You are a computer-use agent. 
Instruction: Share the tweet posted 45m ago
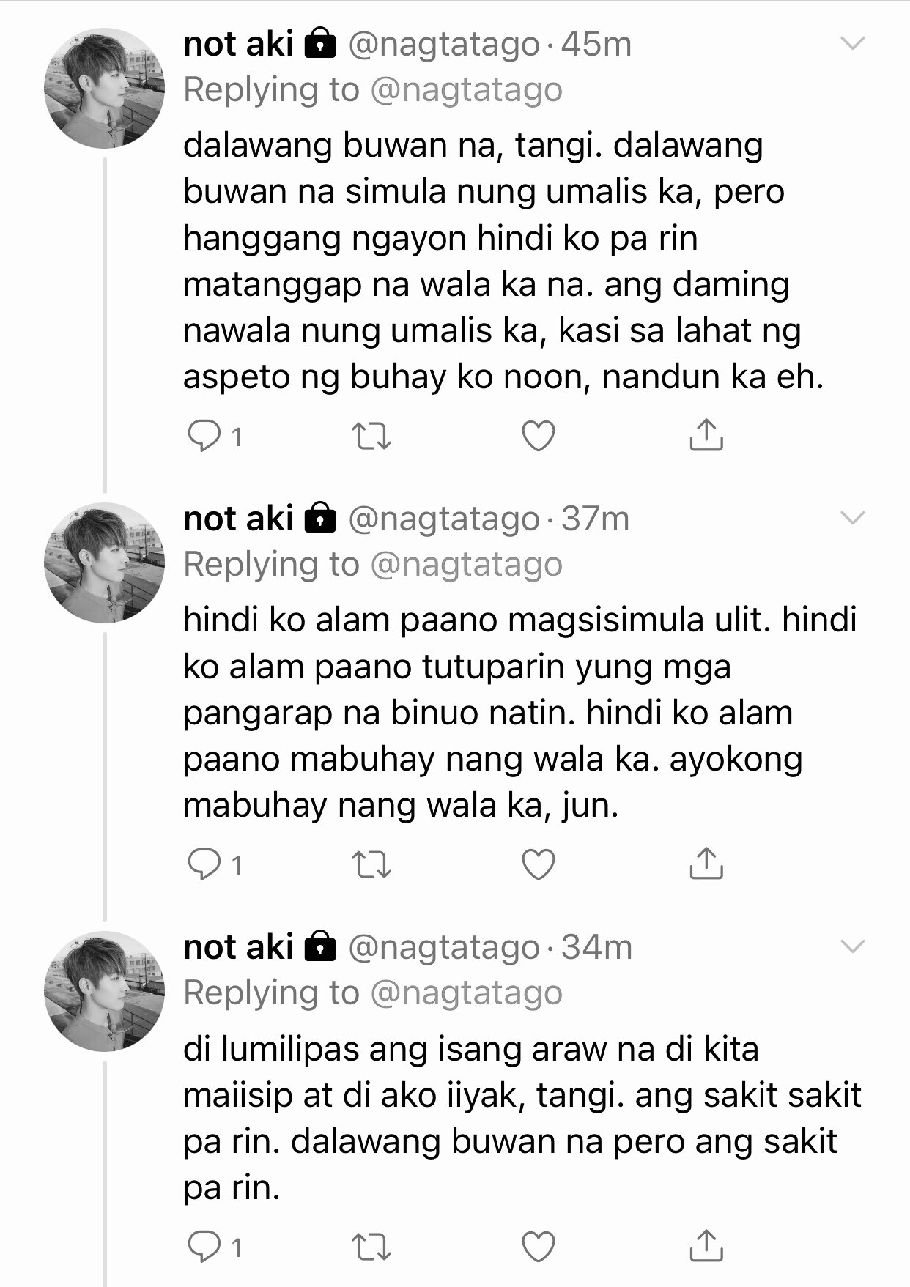706,434
